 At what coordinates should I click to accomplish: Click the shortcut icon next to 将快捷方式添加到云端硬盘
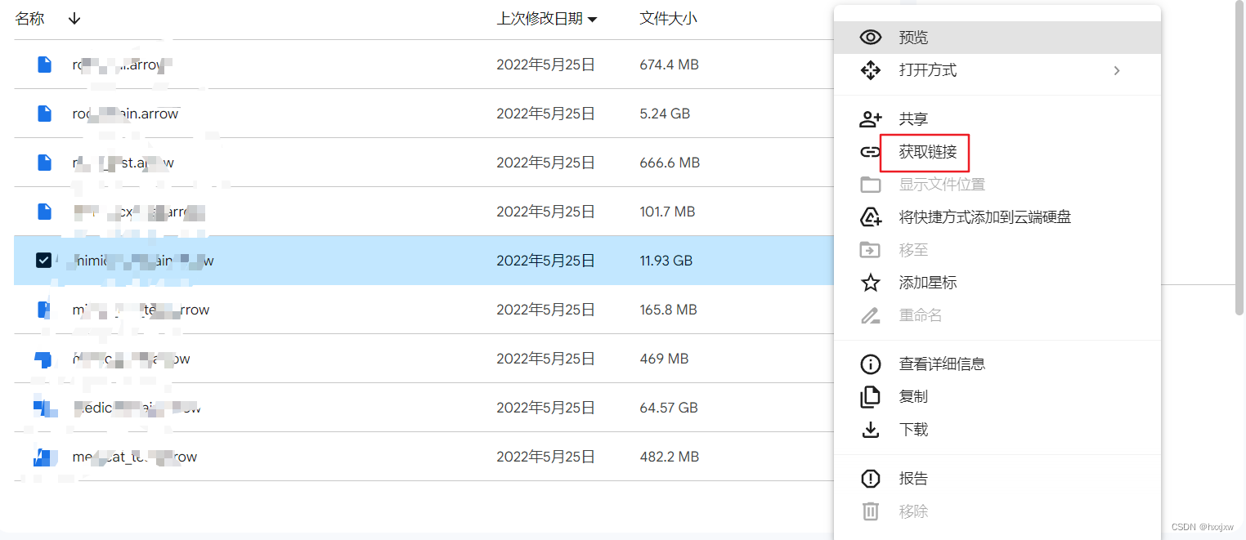point(871,216)
